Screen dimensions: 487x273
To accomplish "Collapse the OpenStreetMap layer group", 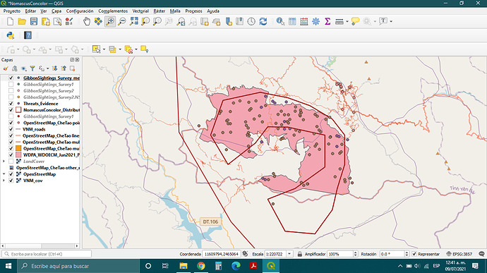I will 4,174.
